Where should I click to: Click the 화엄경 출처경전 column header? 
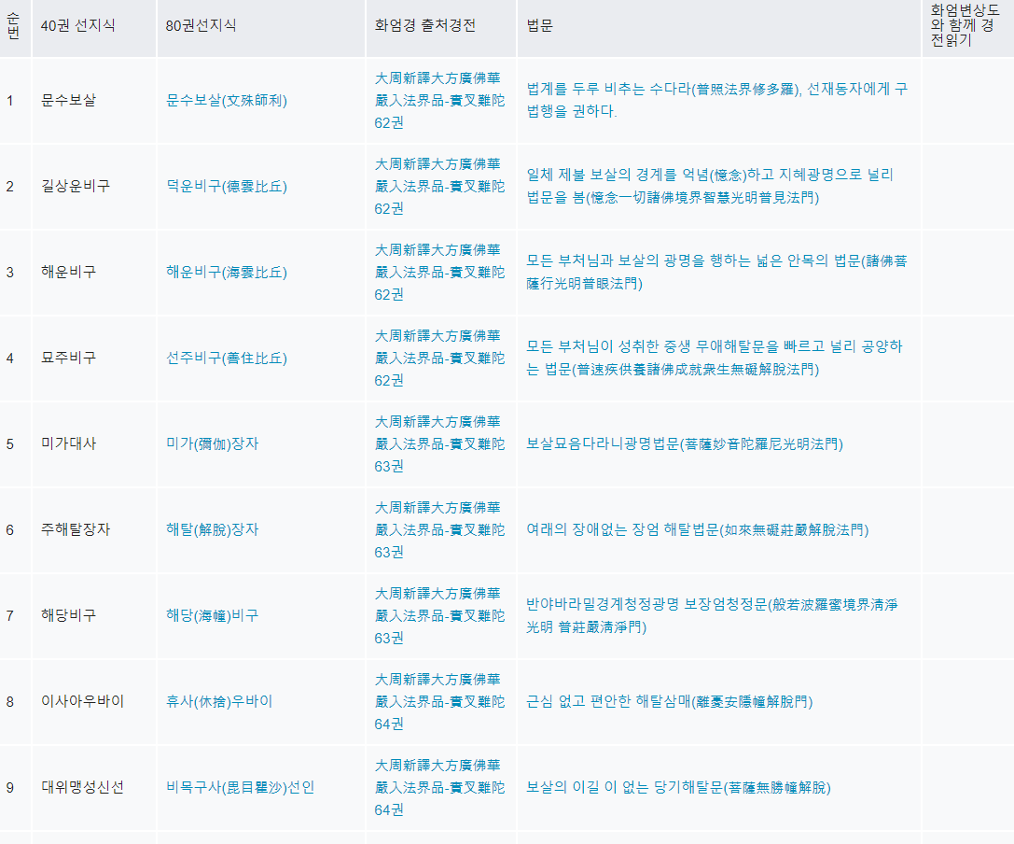pyautogui.click(x=425, y=25)
